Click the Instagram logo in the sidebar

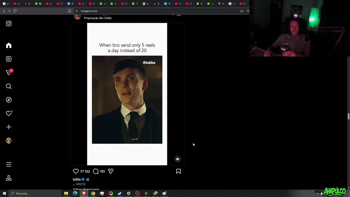tap(9, 24)
